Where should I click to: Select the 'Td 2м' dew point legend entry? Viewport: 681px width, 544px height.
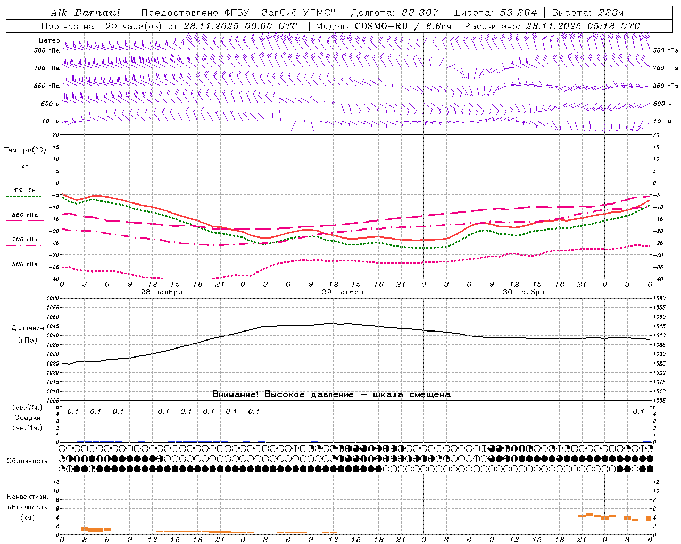(x=25, y=190)
